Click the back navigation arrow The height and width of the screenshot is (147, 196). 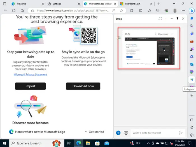[x=5, y=11]
